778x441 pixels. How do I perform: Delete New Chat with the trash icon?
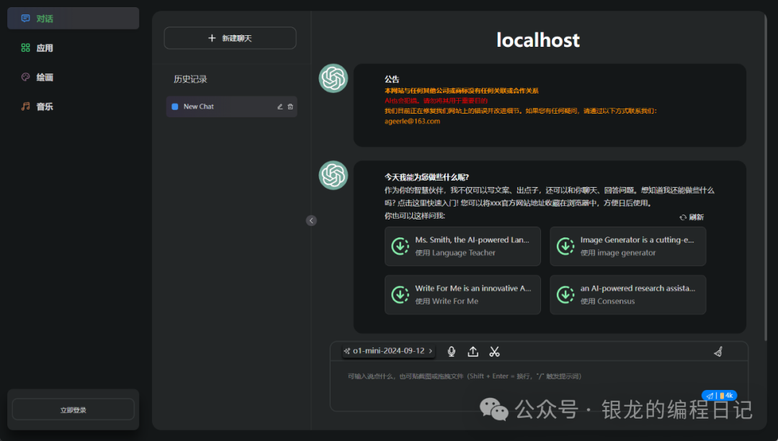click(x=290, y=106)
